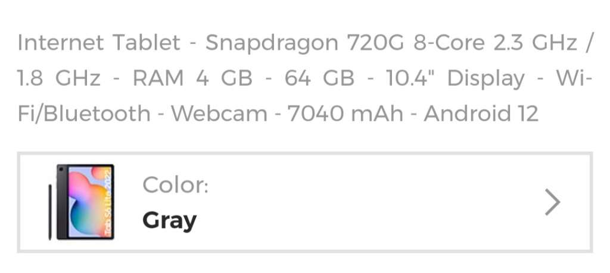
Task: Tap the S Pen stylus in thumbnail
Action: point(49,212)
